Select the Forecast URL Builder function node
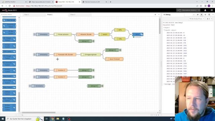 (x=65, y=54)
